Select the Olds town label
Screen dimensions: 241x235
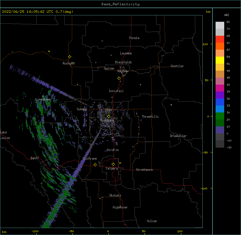pos(108,110)
